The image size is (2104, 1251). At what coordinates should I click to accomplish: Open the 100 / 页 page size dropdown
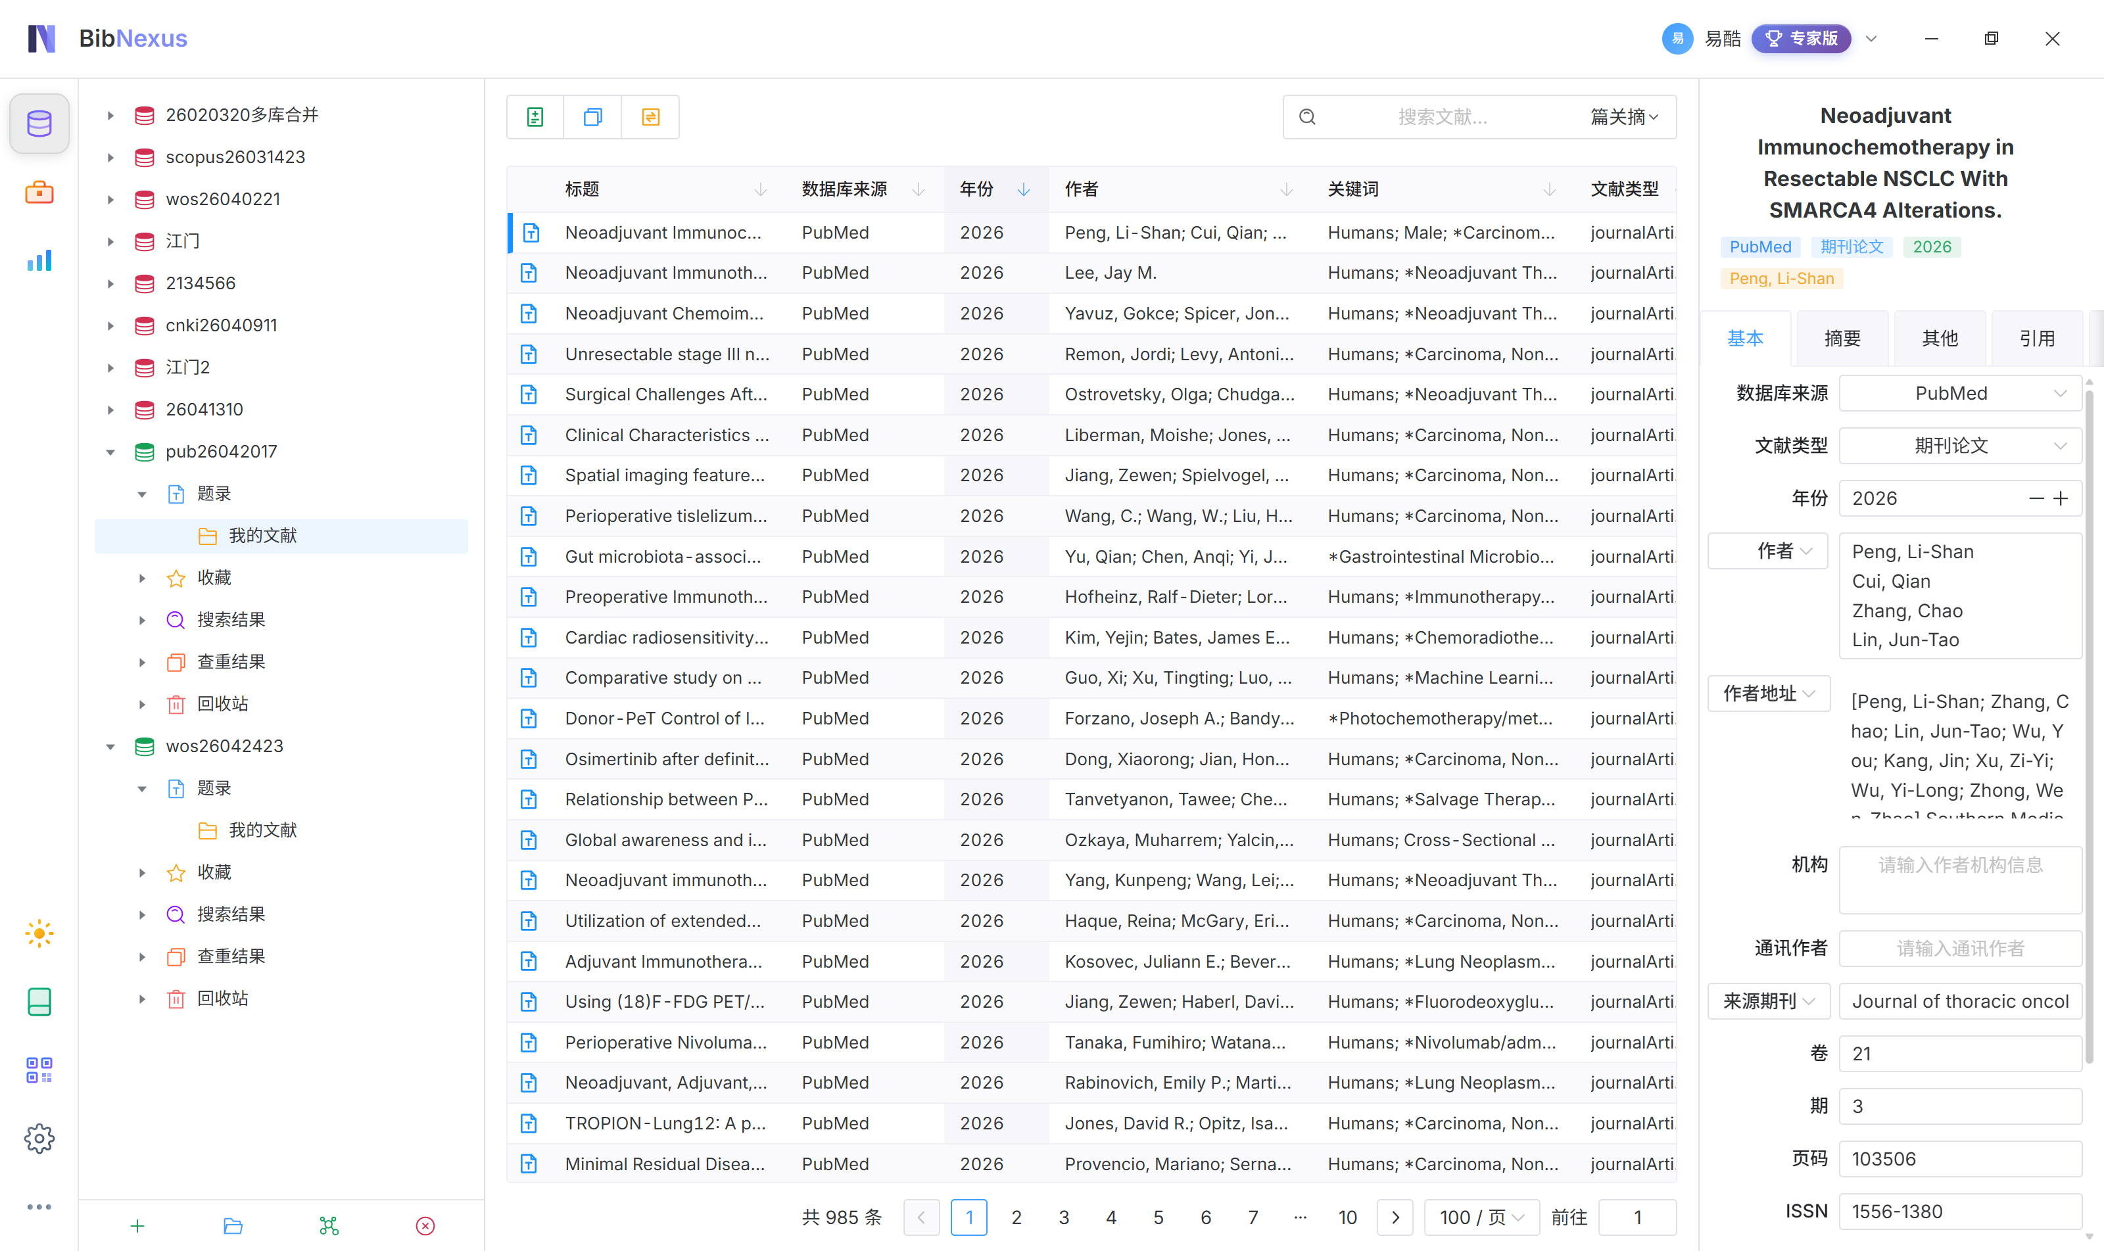click(x=1481, y=1218)
